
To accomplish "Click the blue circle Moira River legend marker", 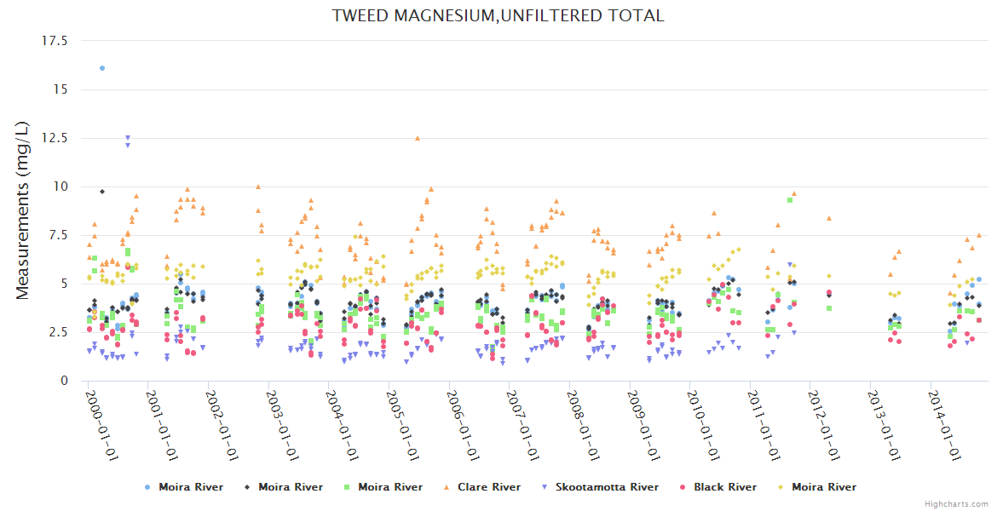I will click(147, 487).
